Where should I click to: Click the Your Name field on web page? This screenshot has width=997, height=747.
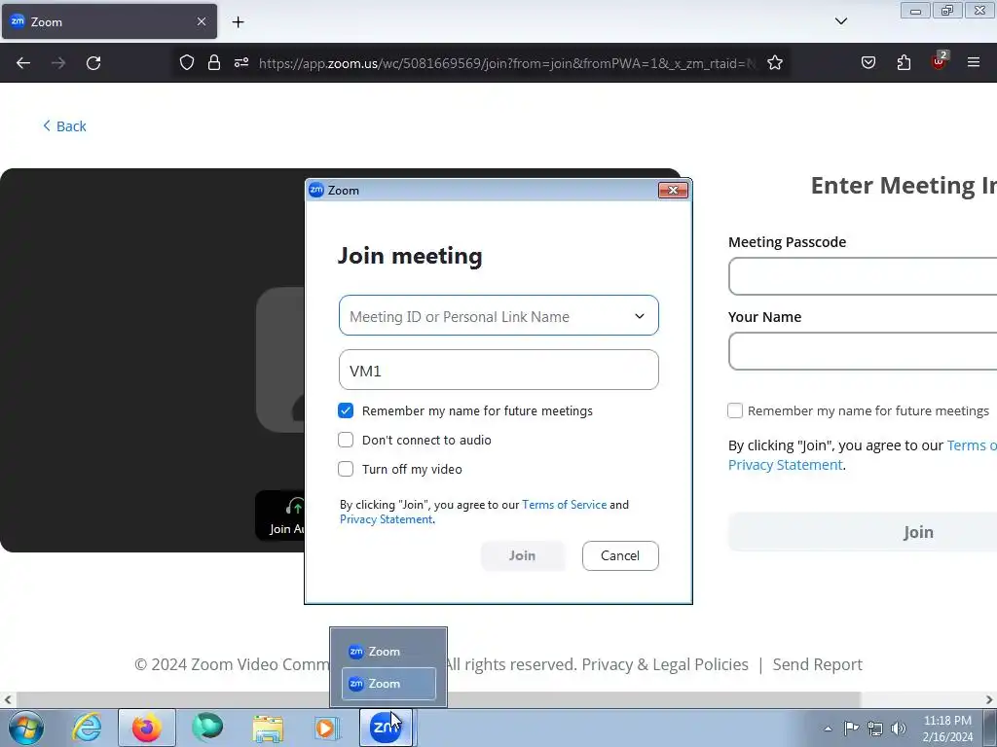[x=863, y=351]
